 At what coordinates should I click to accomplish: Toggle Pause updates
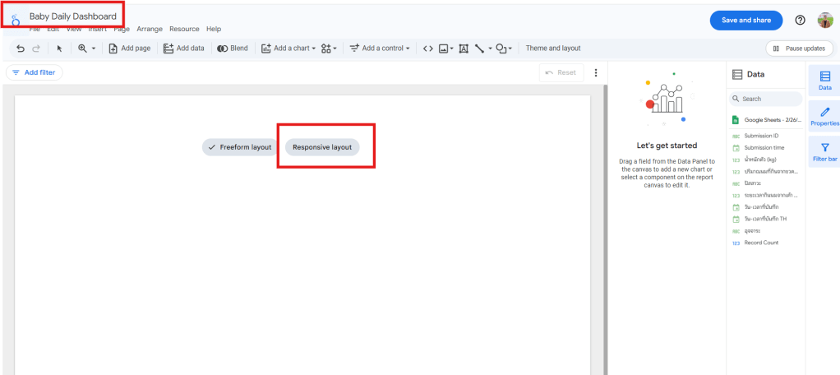pos(798,49)
